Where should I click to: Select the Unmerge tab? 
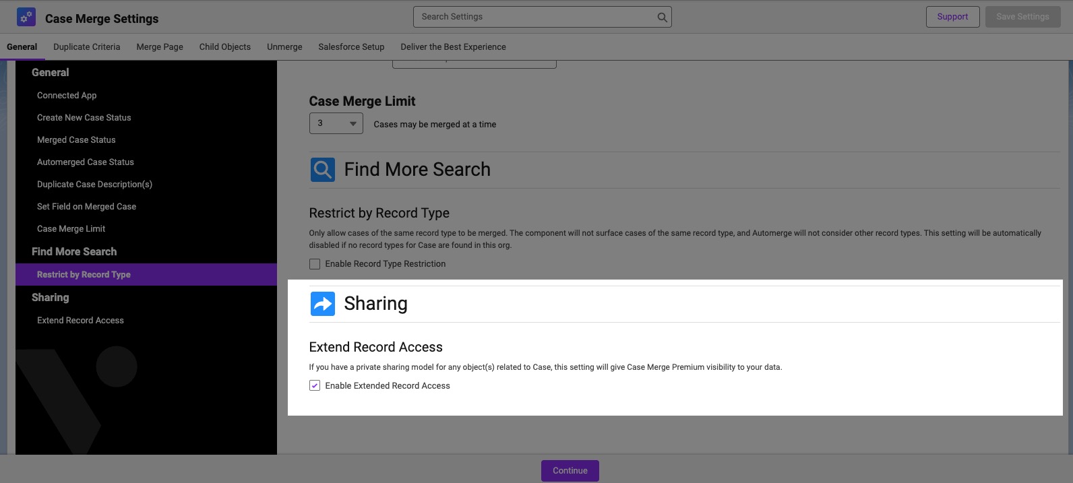[x=284, y=47]
